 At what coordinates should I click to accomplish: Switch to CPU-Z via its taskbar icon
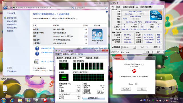(37, 100)
